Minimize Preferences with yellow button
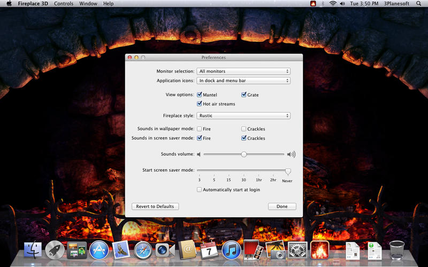428x267 pixels. pyautogui.click(x=136, y=57)
